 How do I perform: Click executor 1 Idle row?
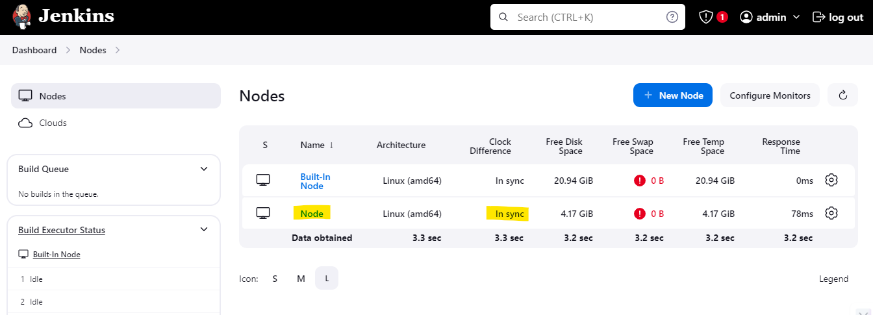tap(114, 279)
